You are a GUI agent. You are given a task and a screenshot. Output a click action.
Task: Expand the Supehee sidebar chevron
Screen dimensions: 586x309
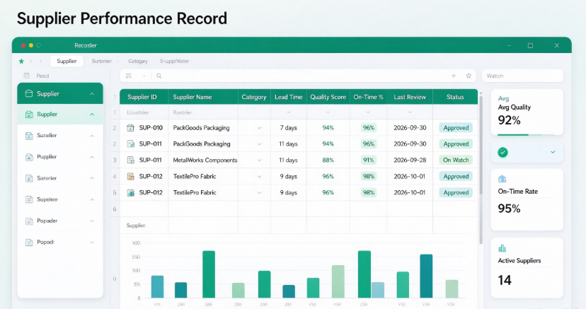point(92,199)
